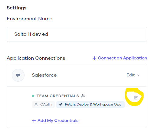This screenshot has width=151, height=131.
Task: Click the people icon beside Team Credentials
Action: [x=83, y=96]
